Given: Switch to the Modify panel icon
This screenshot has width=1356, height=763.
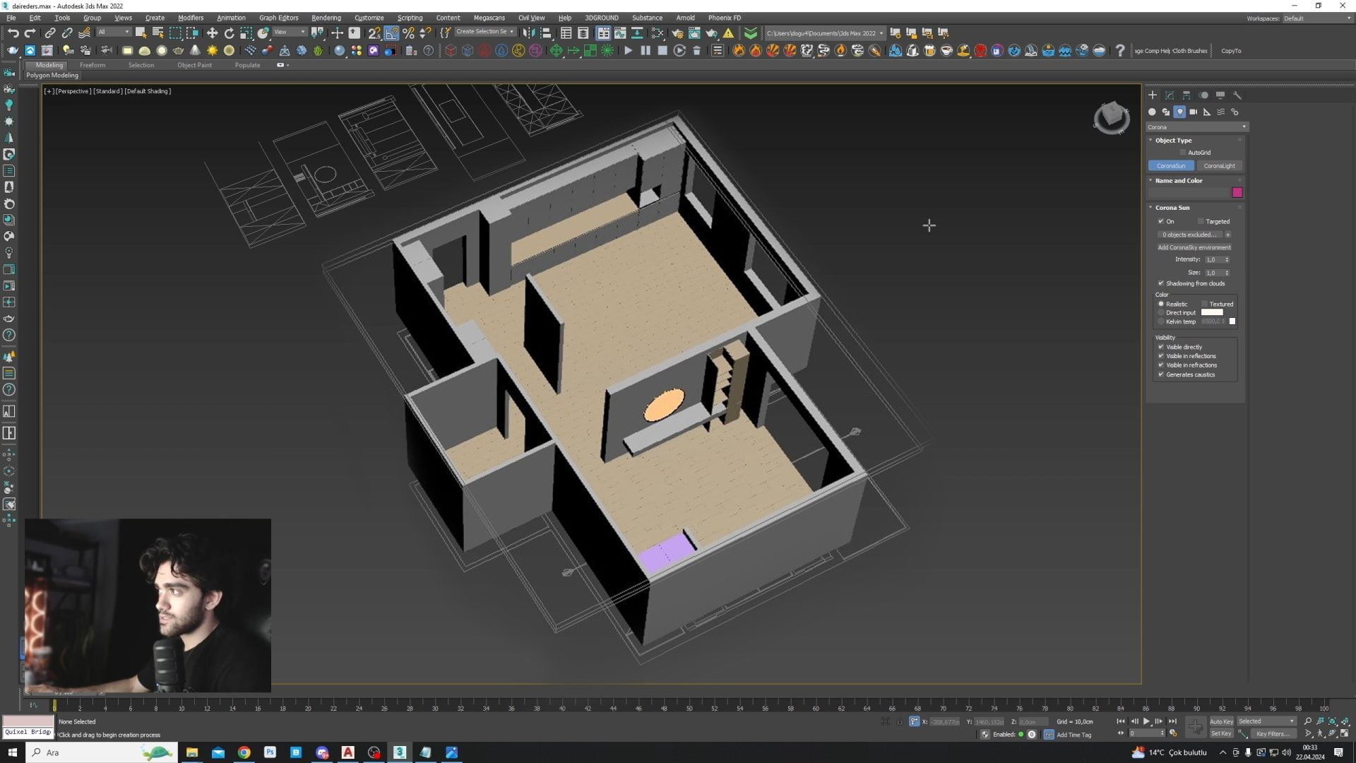Looking at the screenshot, I should click(1170, 95).
